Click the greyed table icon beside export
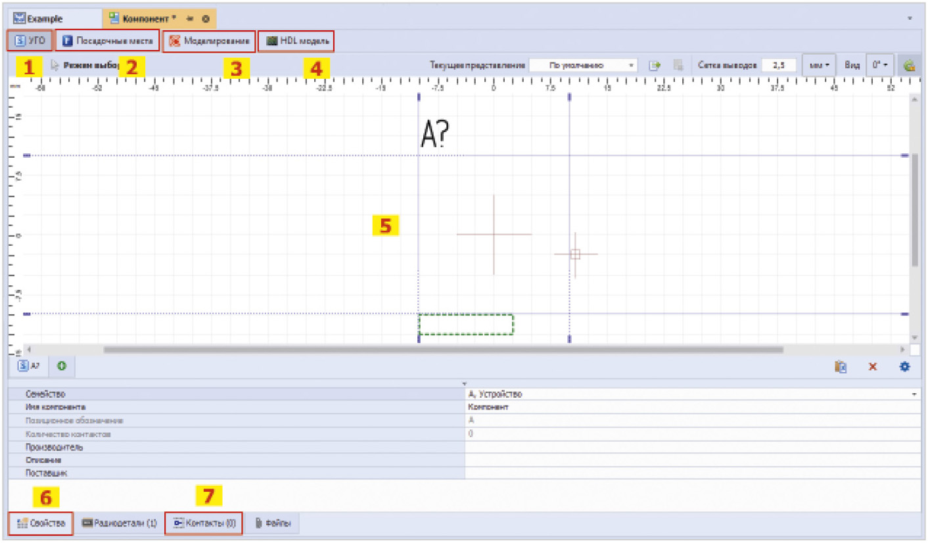The height and width of the screenshot is (543, 928). (x=678, y=66)
